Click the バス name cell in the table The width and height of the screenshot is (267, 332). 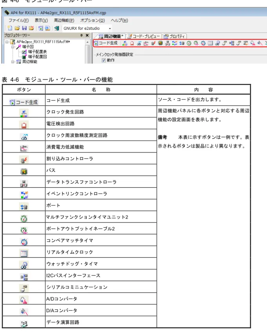click(x=101, y=170)
